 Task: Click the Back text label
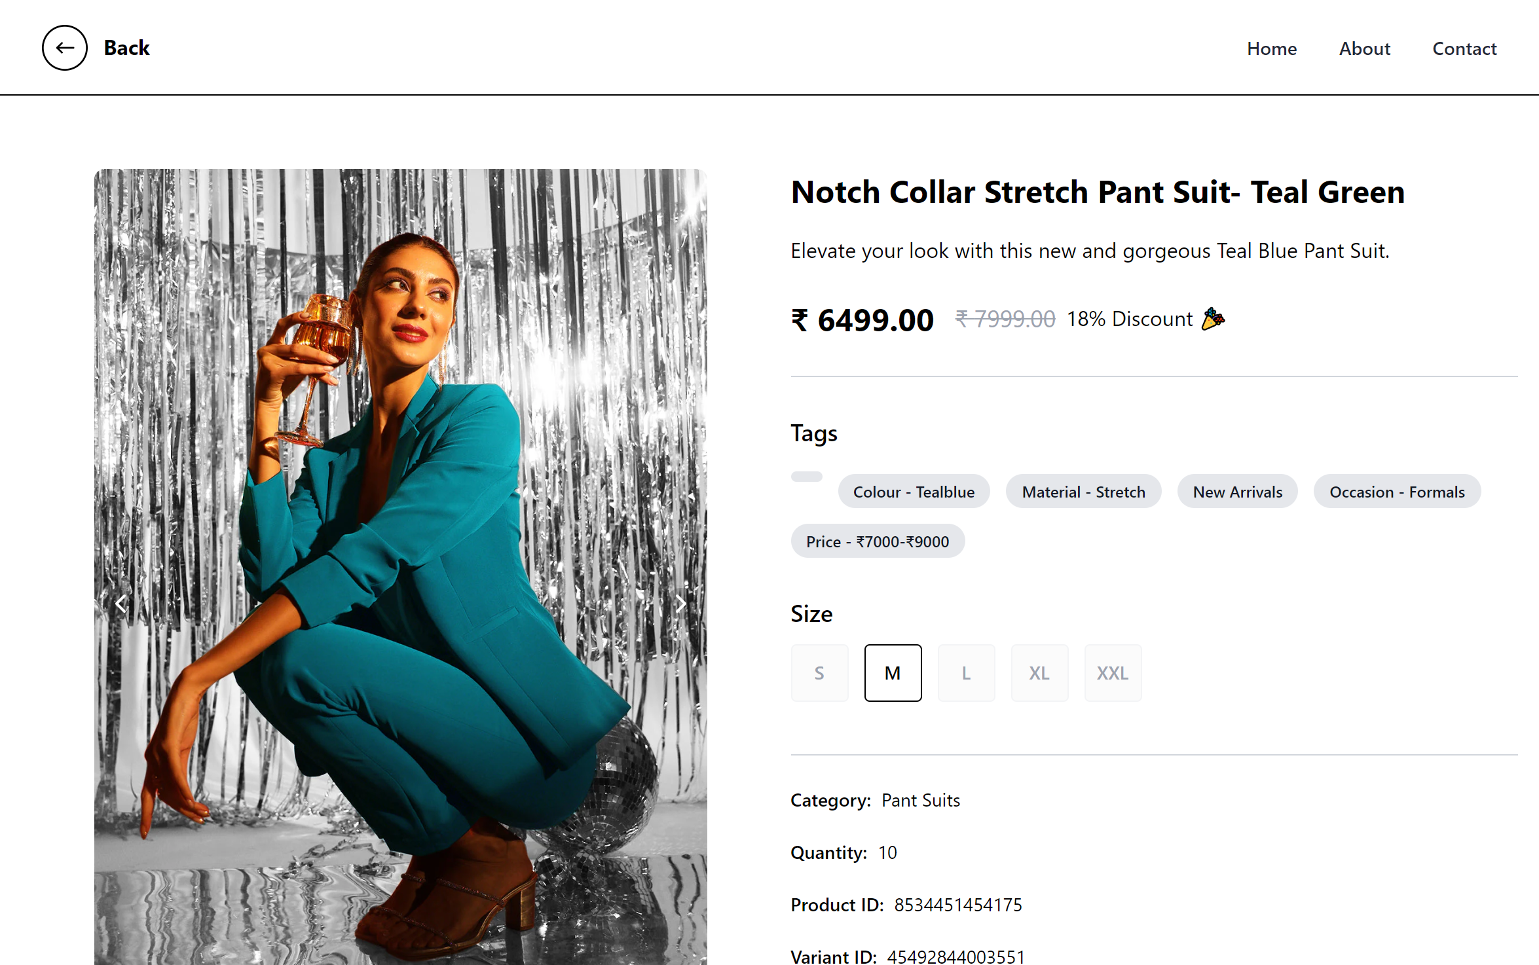[x=127, y=48]
